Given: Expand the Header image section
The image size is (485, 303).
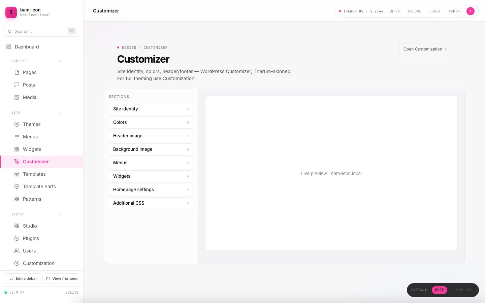Looking at the screenshot, I should pos(151,136).
